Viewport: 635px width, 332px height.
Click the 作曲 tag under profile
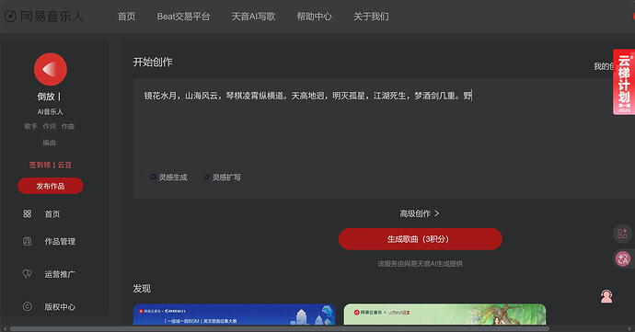point(67,126)
